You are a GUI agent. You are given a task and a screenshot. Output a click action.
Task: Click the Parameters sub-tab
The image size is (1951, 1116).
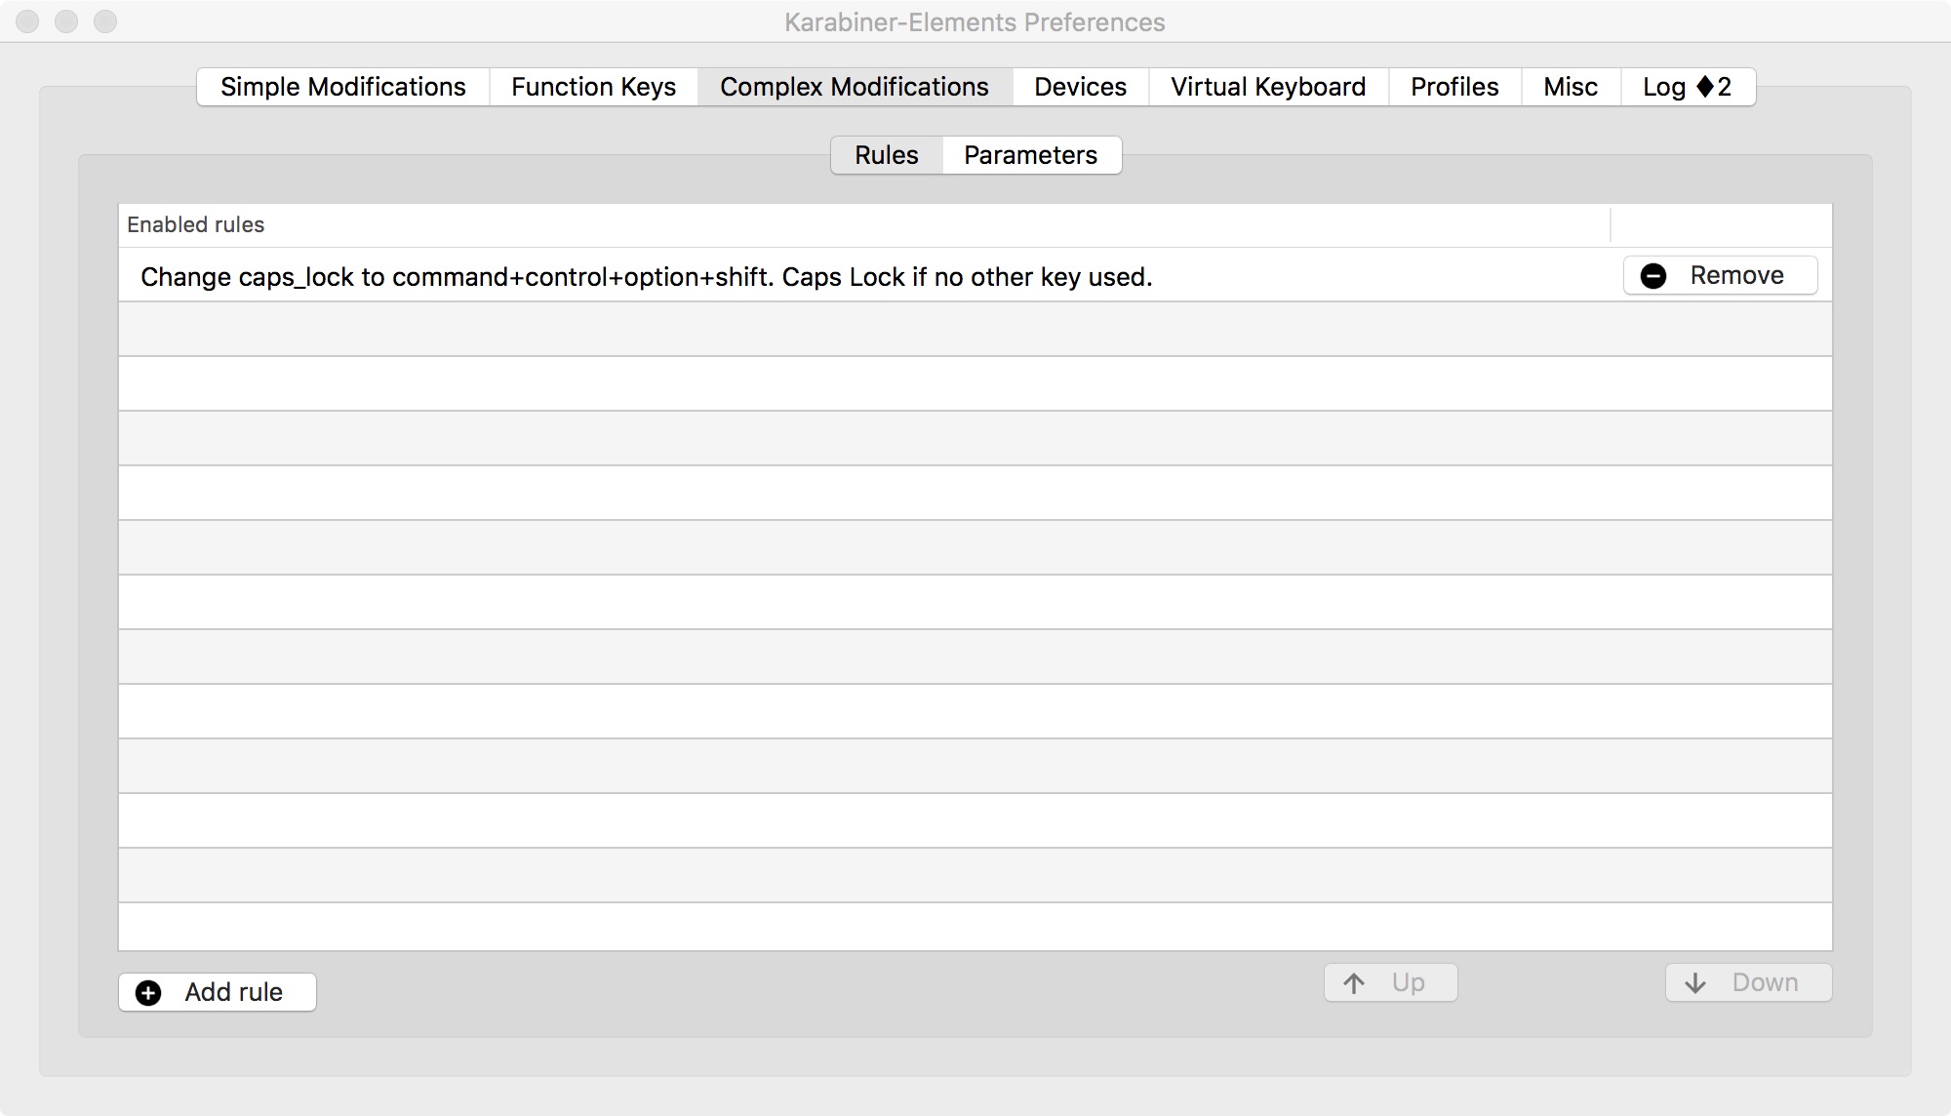(x=1030, y=155)
